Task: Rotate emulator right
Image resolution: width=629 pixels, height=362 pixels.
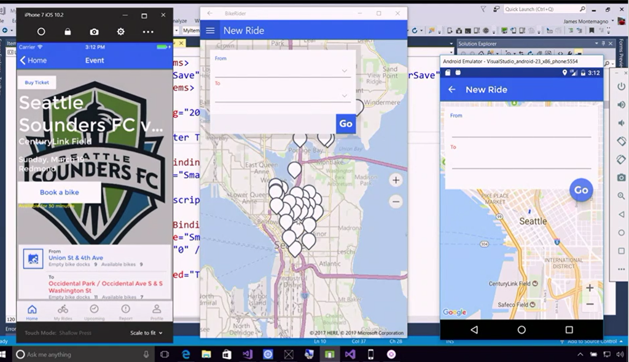Action: (622, 159)
